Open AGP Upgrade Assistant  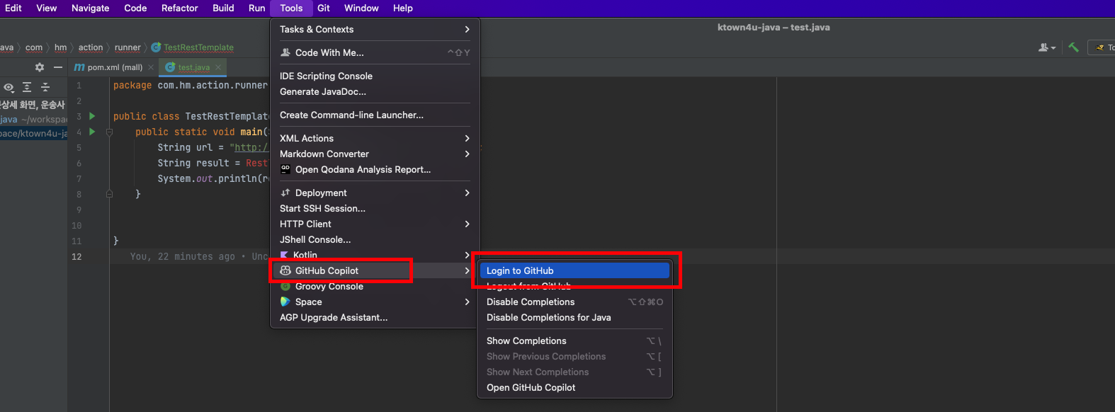(x=375, y=317)
